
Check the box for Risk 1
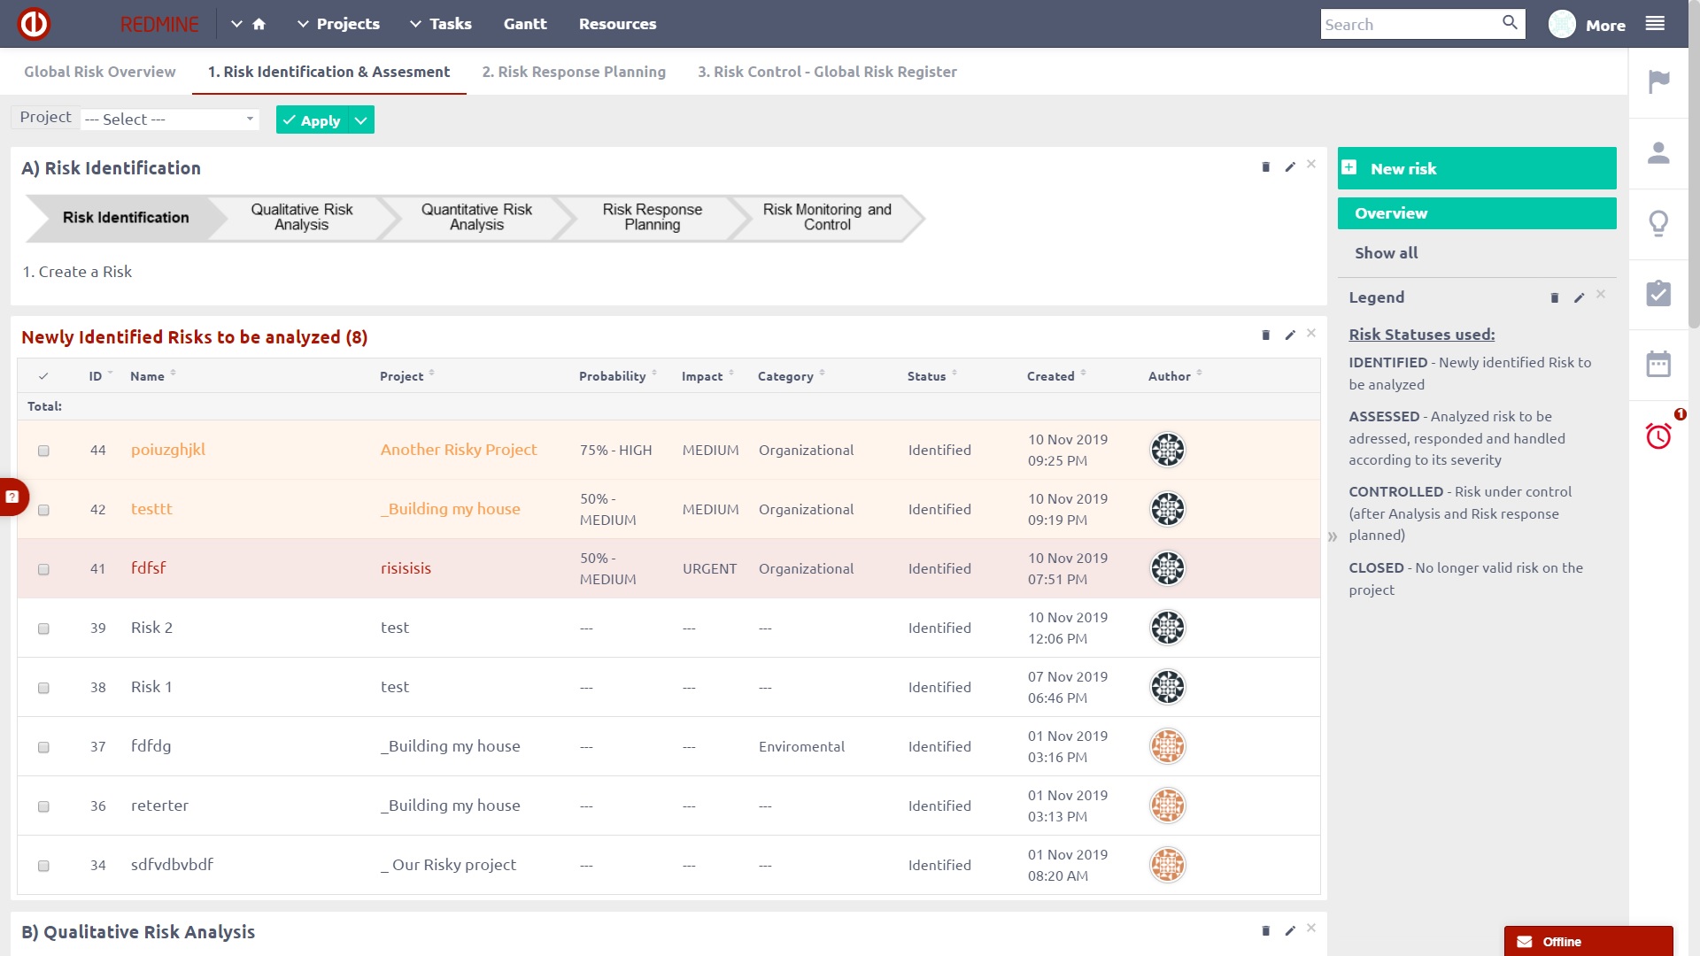43,688
